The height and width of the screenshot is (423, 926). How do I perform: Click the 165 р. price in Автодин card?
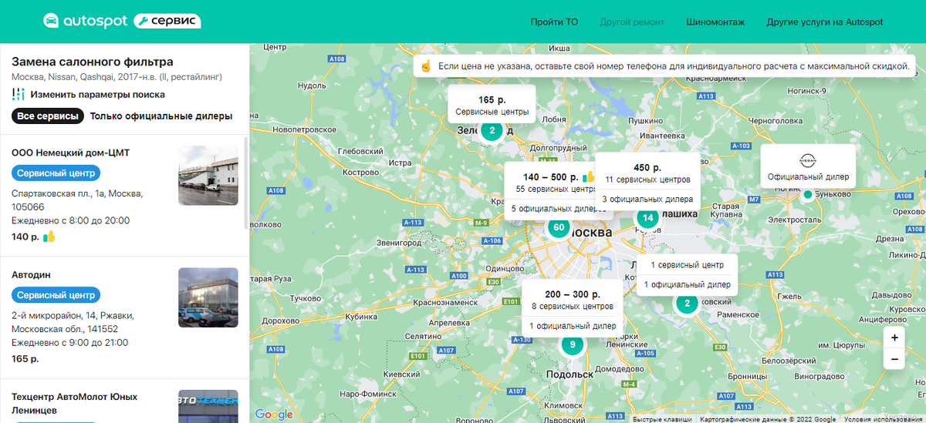(25, 358)
